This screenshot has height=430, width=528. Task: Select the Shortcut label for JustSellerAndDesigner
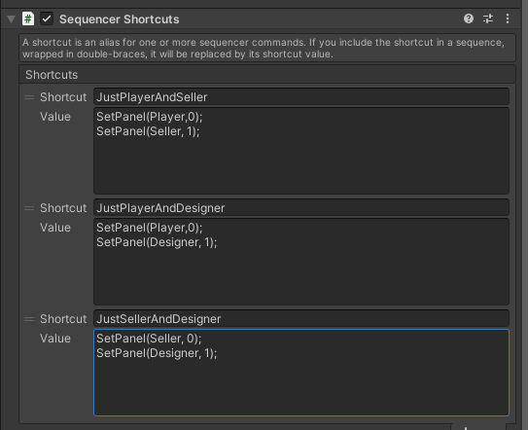pos(63,319)
